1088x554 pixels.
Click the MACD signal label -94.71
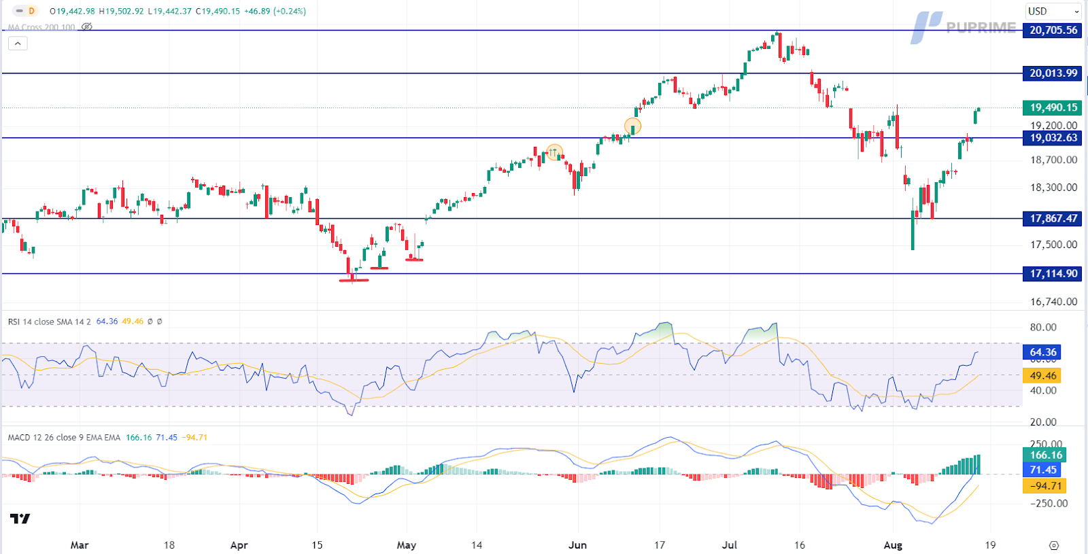click(1045, 485)
